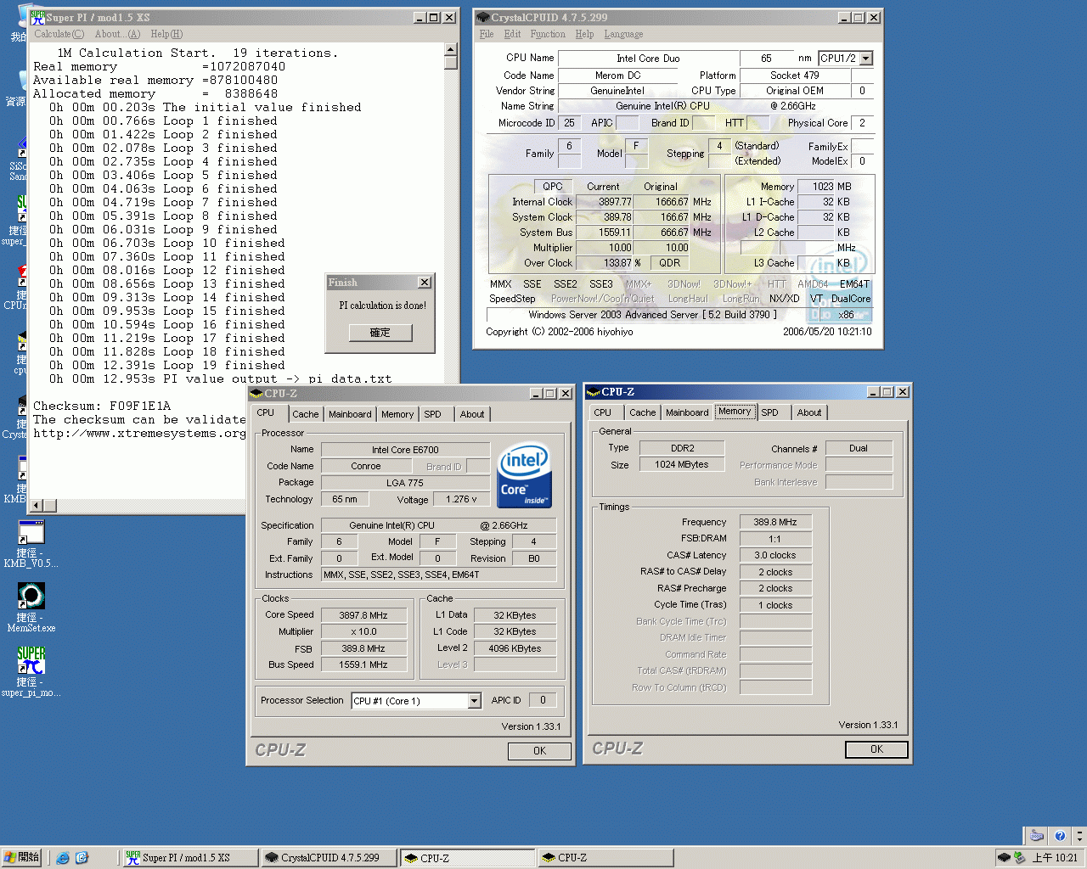Viewport: 1087px width, 869px height.
Task: Activate the second CPU-Z taskbar button
Action: pos(605,858)
